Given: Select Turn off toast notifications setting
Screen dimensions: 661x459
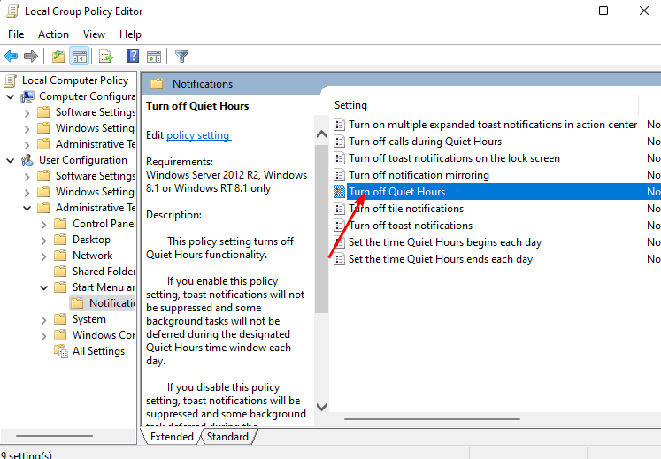Looking at the screenshot, I should 411,226.
